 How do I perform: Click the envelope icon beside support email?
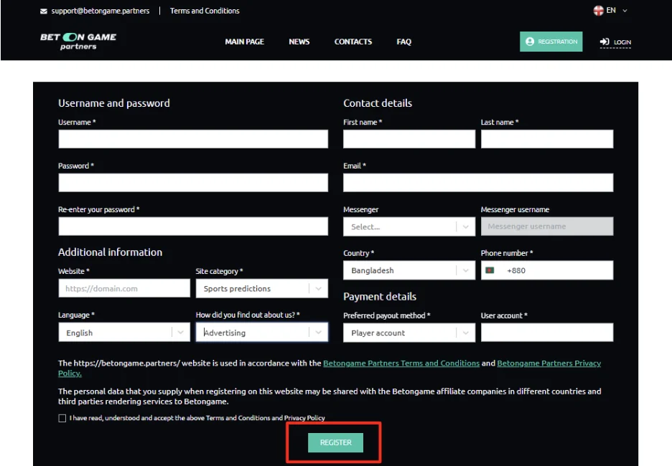tap(44, 11)
